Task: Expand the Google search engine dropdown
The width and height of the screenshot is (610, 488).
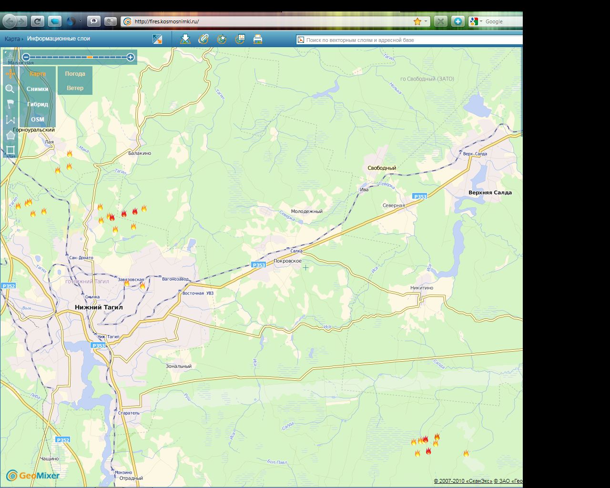Action: click(481, 21)
